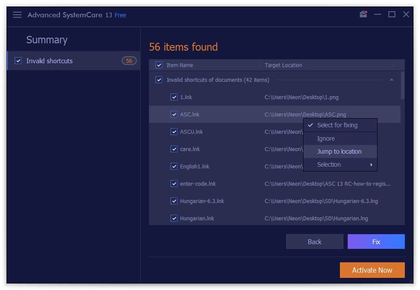The width and height of the screenshot is (420, 290).
Task: Select the English1.lnk file name
Action: coord(194,167)
